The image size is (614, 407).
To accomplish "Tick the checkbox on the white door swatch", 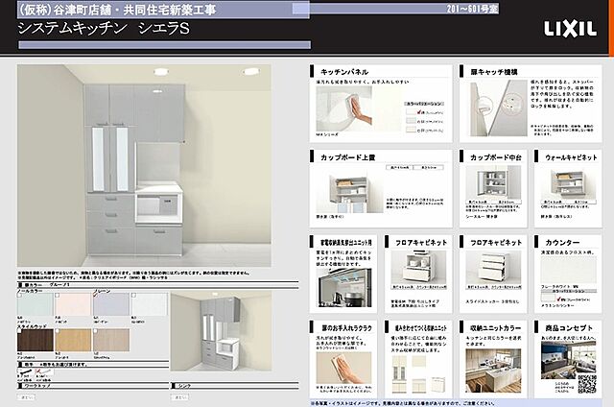I will [x=134, y=296].
